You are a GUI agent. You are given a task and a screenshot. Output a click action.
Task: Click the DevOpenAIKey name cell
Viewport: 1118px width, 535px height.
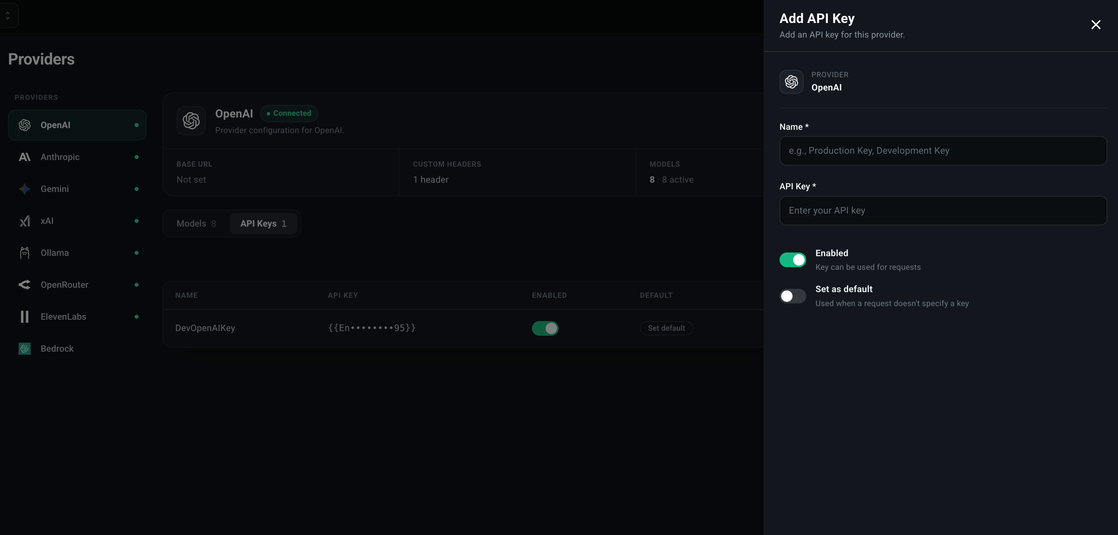click(x=205, y=328)
